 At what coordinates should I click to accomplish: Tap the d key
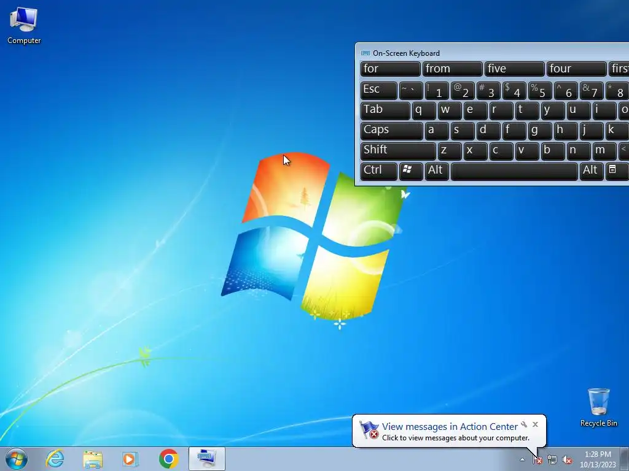[x=488, y=131]
